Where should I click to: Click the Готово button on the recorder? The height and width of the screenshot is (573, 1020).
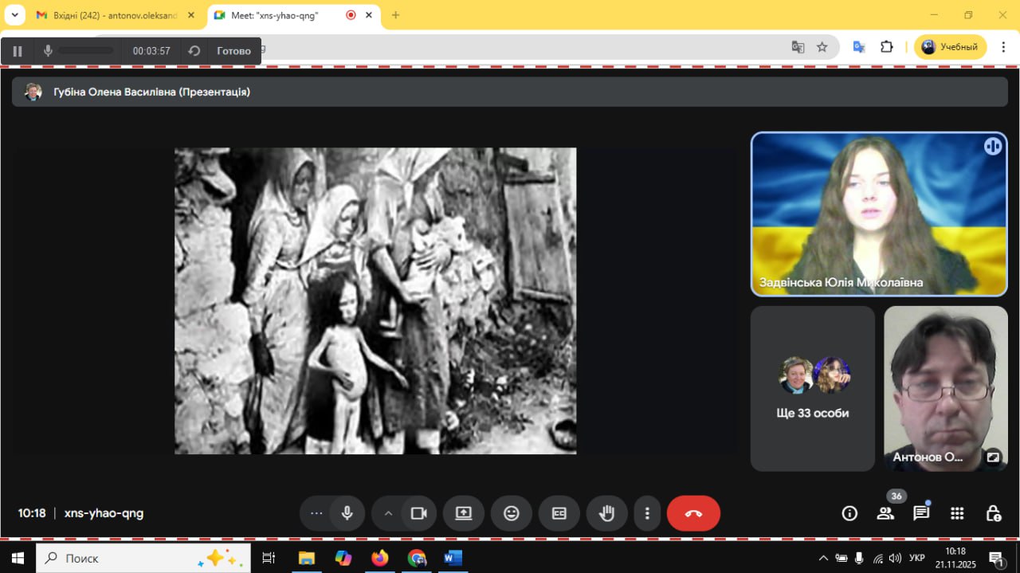point(233,51)
